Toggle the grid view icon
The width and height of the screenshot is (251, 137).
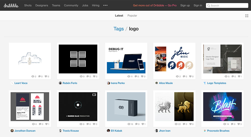pyautogui.click(x=247, y=16)
